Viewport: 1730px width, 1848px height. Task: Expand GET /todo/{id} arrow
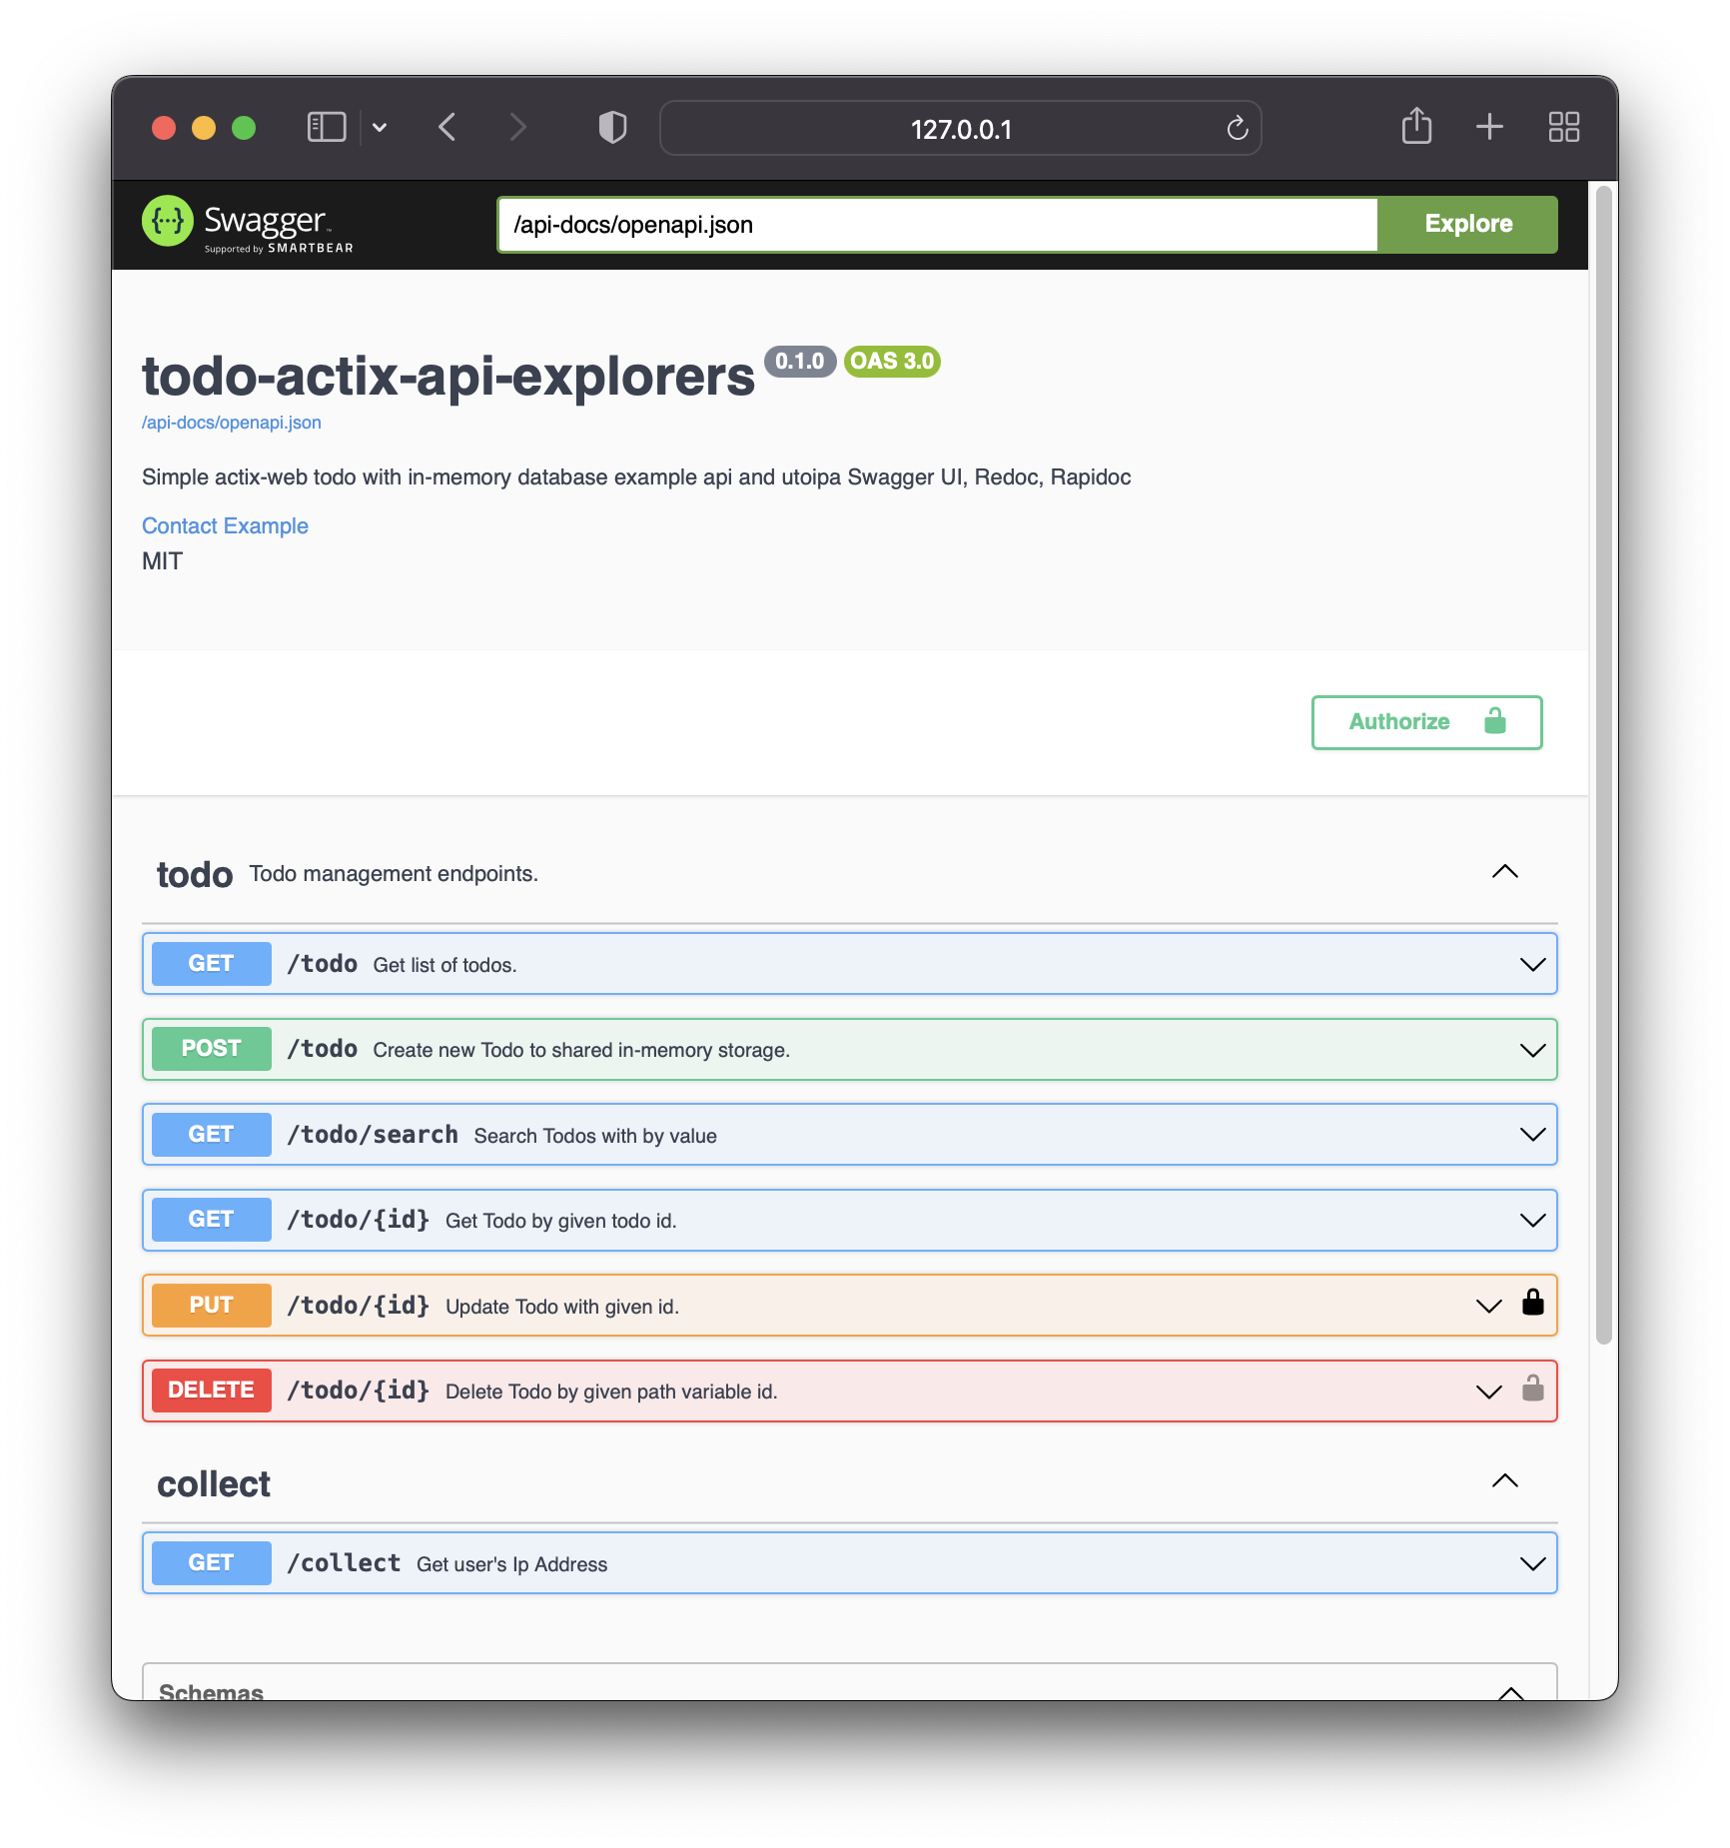(1532, 1220)
